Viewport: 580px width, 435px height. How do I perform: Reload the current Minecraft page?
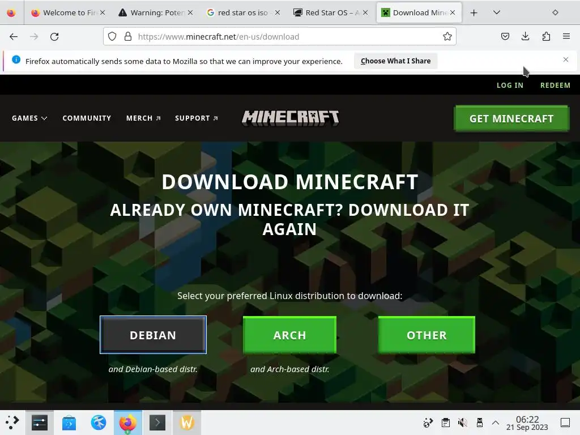(x=54, y=37)
